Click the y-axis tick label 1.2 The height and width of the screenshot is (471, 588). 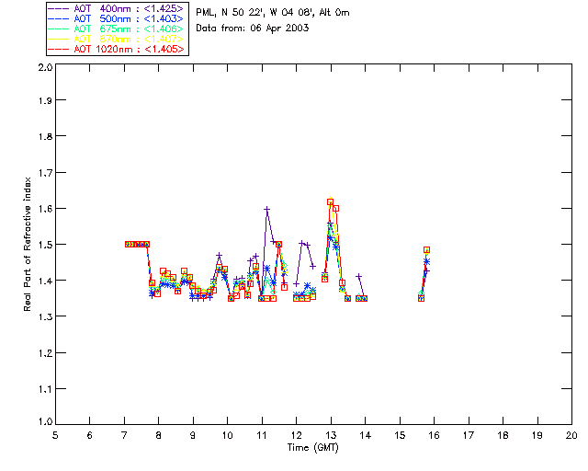[x=45, y=353]
